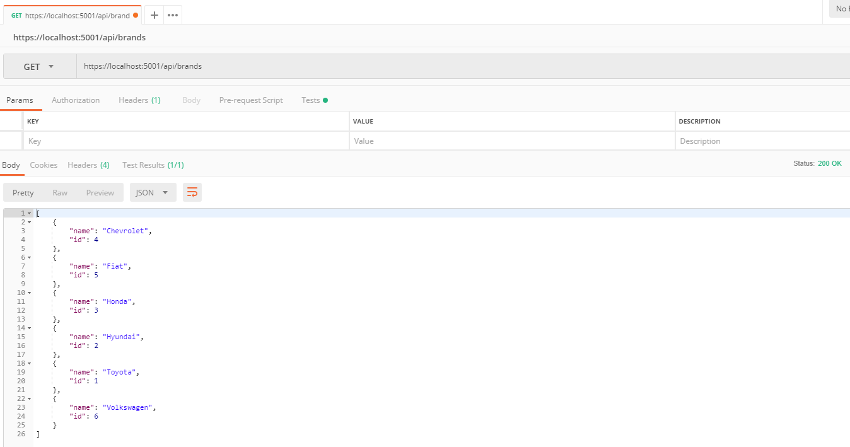The width and height of the screenshot is (850, 447).
Task: Click the "Fiat" value in response
Action: point(115,266)
